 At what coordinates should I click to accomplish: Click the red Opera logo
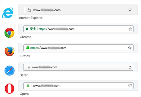[x=9, y=89]
